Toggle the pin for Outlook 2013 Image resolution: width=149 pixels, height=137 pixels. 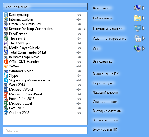pos(79,113)
